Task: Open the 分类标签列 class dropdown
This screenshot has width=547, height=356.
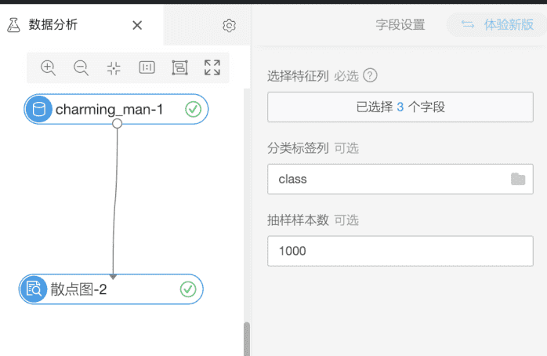Action: coord(388,179)
